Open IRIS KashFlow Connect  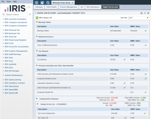pyautogui.click(x=15, y=83)
